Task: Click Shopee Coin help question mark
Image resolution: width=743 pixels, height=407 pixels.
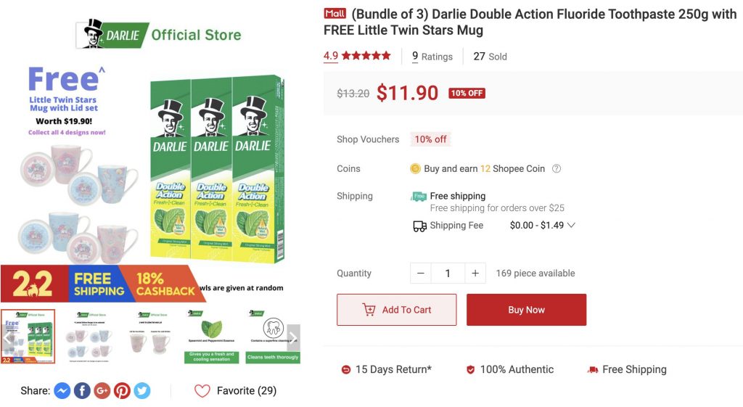Action: pos(557,169)
